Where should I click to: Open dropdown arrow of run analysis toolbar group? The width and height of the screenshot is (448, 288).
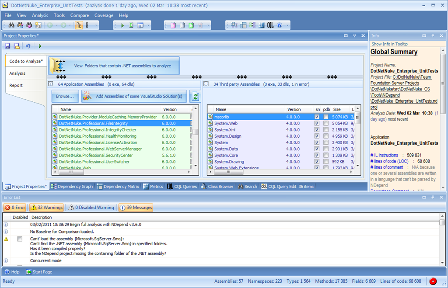click(x=148, y=25)
